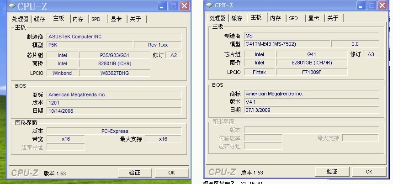Screen dimensions: 393x184
Task: Click the PCI-Express graphics interface field
Action: click(x=114, y=131)
